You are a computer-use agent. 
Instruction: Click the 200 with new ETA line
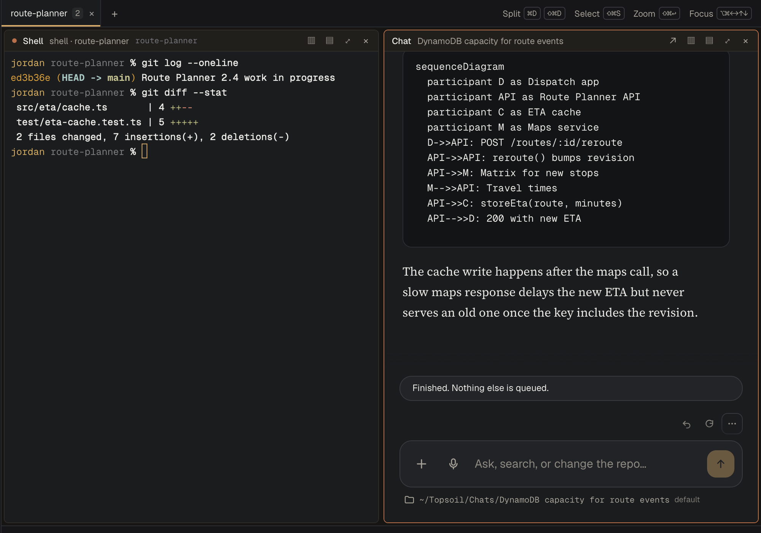pyautogui.click(x=504, y=218)
